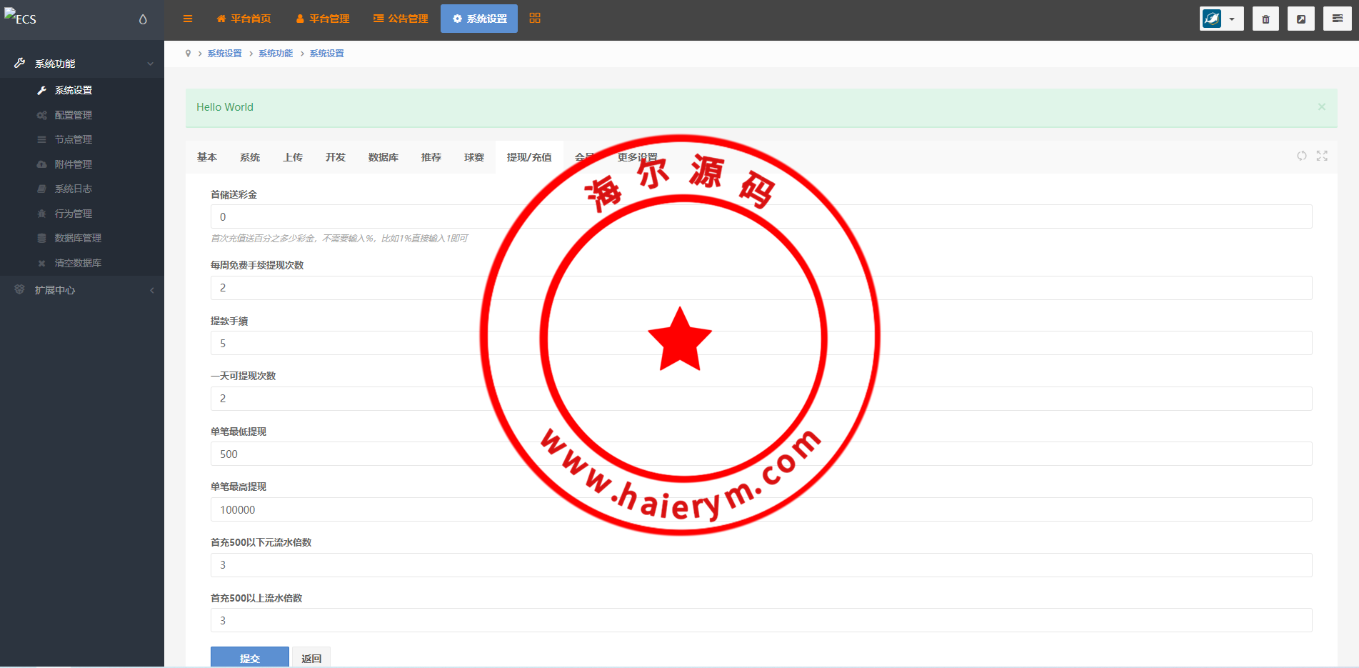The image size is (1359, 668).
Task: Click the list icon at top right
Action: point(1337,19)
